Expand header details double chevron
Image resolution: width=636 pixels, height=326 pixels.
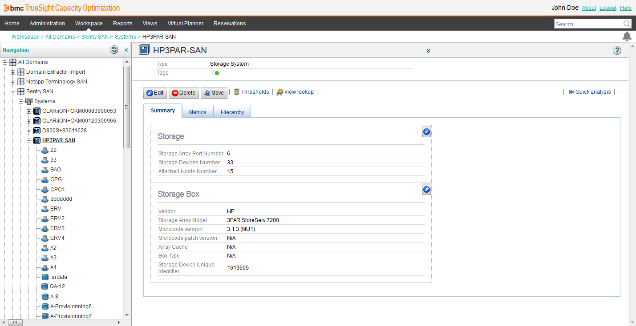coord(428,51)
